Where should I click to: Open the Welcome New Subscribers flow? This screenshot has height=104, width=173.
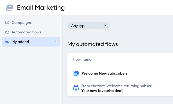pos(105,73)
